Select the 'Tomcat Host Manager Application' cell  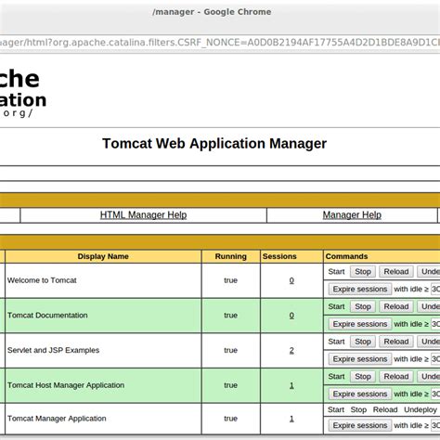click(x=103, y=385)
